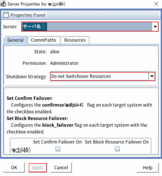Click the dotted split pane divider
Viewport: 162px width, 176px height.
click(81, 86)
